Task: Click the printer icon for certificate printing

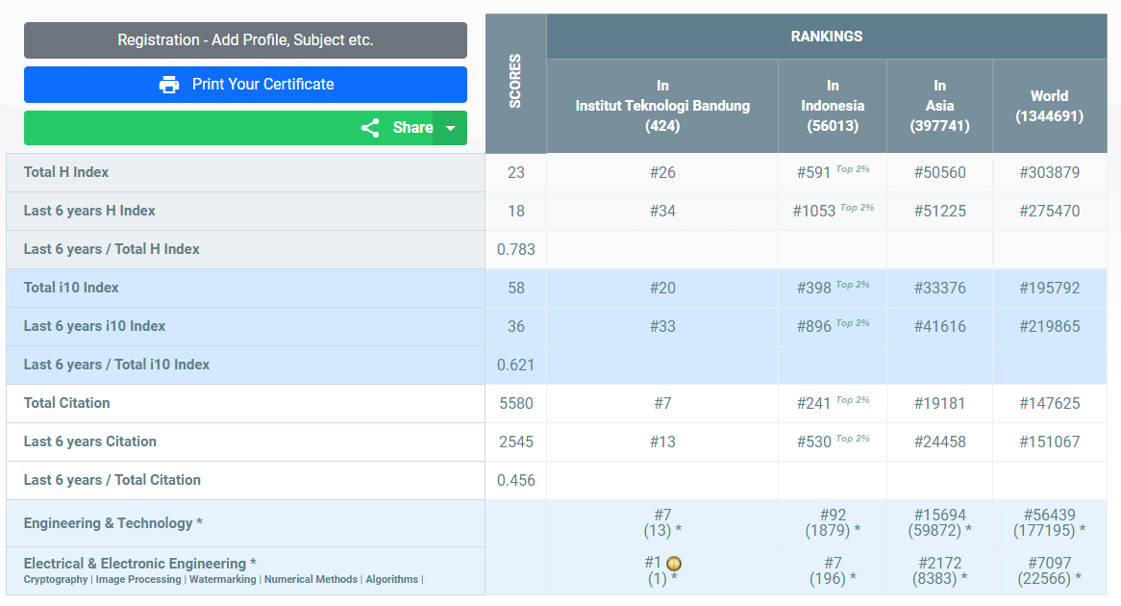Action: (x=169, y=85)
